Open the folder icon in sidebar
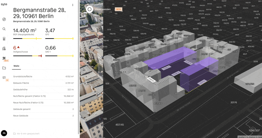Viewport: 262px width, 138px height. 4,68
